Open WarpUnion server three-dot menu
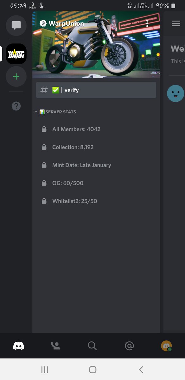 (x=147, y=23)
